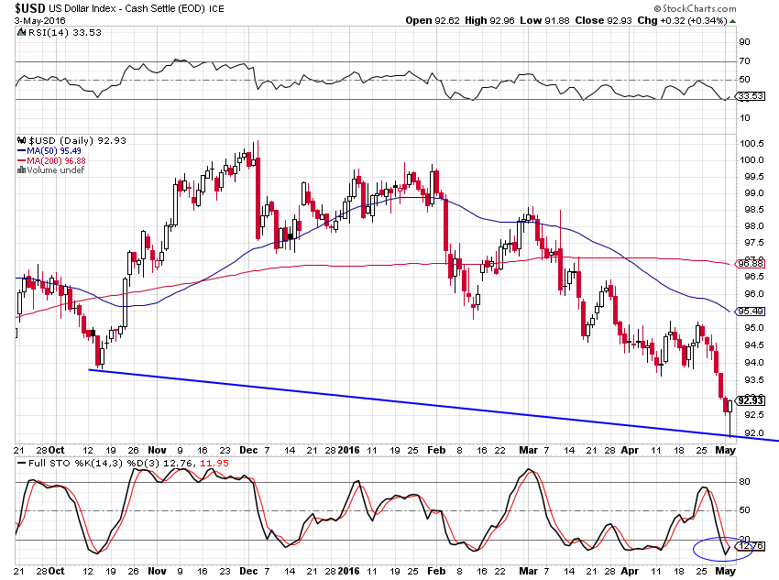The height and width of the screenshot is (580, 779).
Task: Click the 95.49 MA(50) axis price tag
Action: [751, 312]
